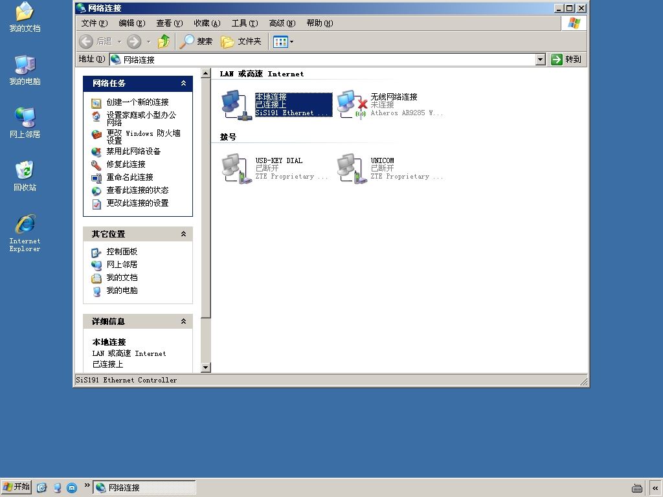Open 我的电脑 desktop icon

pyautogui.click(x=25, y=70)
